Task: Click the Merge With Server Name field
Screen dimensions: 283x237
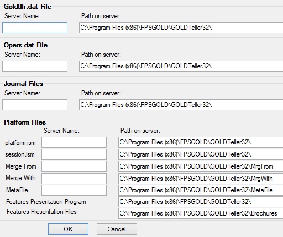Action: pos(74,179)
